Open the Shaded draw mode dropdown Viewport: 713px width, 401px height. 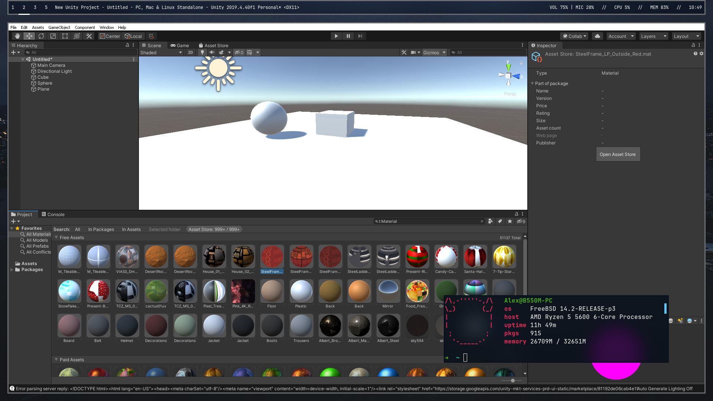[x=161, y=52]
